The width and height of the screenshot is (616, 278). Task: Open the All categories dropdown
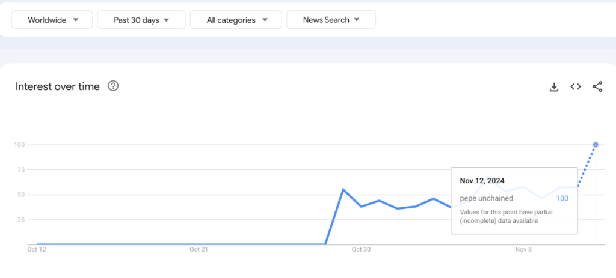(237, 20)
